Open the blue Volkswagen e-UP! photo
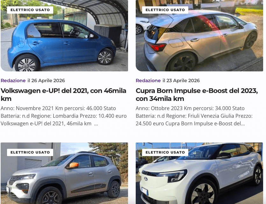Image resolution: width=266 pixels, height=204 pixels. click(64, 36)
